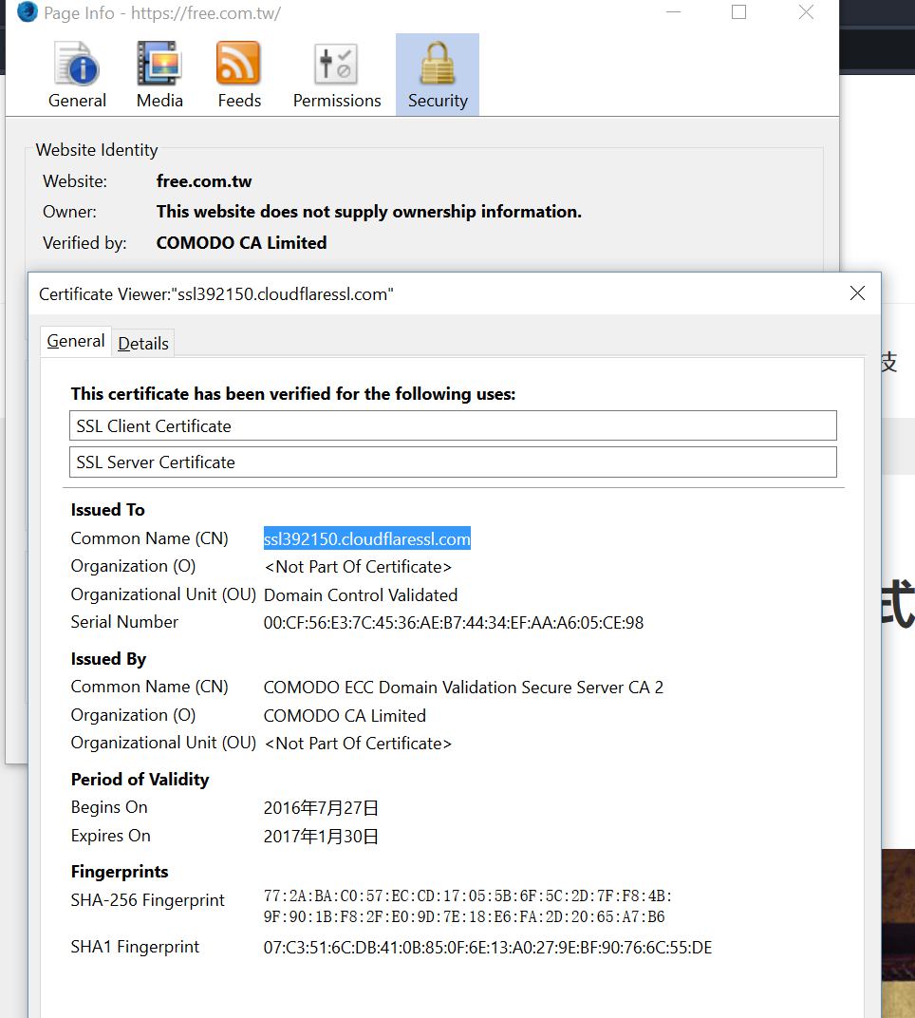The image size is (915, 1018).
Task: Click the SHA-256 fingerprint value
Action: click(x=468, y=906)
